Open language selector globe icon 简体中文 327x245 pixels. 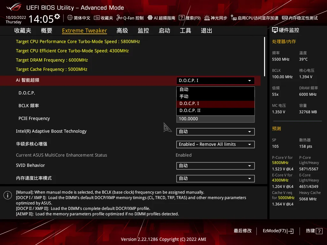[70, 18]
